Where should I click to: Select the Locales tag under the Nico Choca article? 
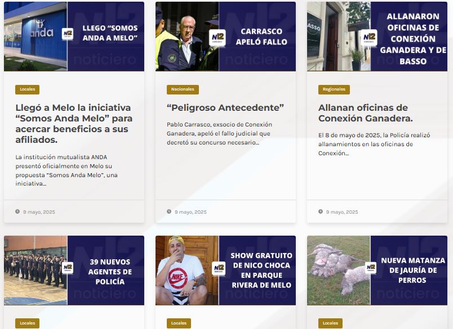click(x=179, y=323)
